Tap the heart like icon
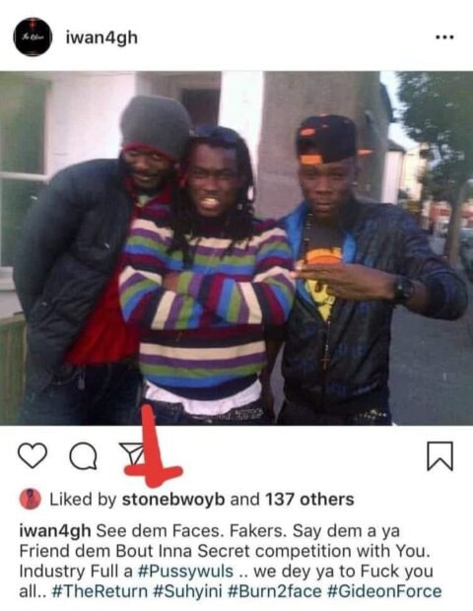Image resolution: width=473 pixels, height=611 pixels. tap(33, 455)
